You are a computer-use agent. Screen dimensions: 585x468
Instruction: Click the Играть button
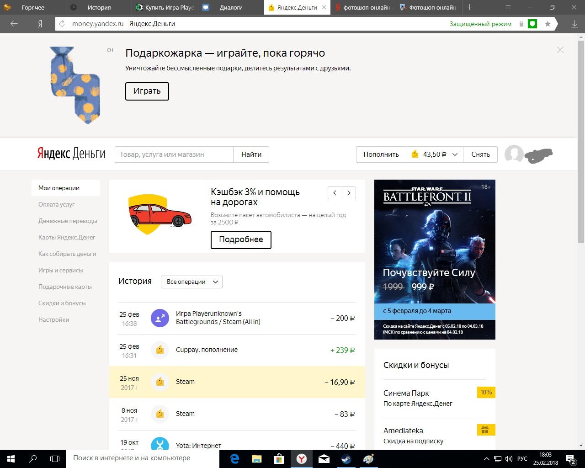coord(147,91)
